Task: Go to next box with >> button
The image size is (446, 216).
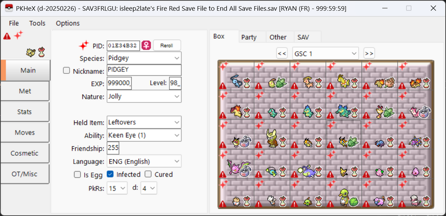Action: pyautogui.click(x=369, y=54)
